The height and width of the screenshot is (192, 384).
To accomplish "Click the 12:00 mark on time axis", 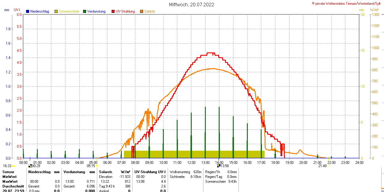I will coord(191,162).
